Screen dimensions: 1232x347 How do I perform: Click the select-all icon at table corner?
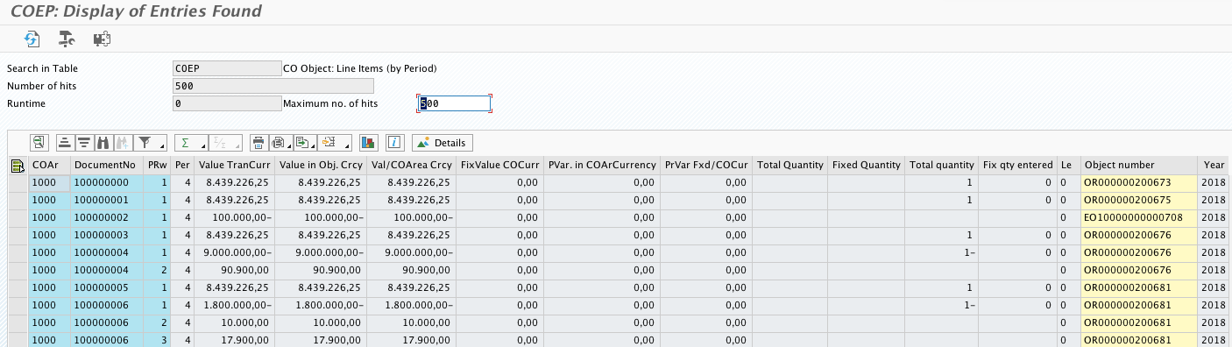click(17, 165)
